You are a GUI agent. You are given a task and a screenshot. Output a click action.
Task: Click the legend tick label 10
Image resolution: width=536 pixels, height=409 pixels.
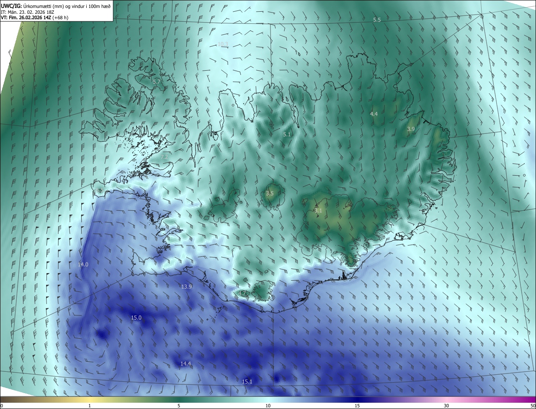268,406
